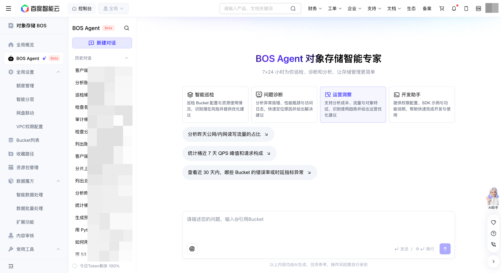Image resolution: width=501 pixels, height=273 pixels.
Task: Collapse the 常用工具 sidebar group
Action: [58, 249]
